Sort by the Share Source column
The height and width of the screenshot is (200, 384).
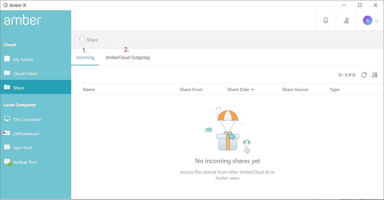(x=295, y=90)
